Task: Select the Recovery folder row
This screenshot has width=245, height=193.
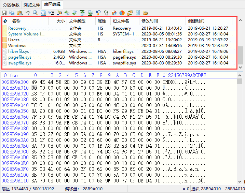Action: [17, 28]
